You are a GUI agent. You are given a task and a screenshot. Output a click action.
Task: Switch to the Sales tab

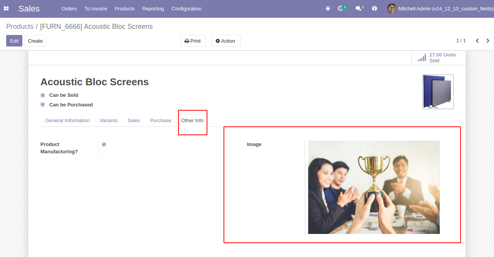(x=134, y=121)
